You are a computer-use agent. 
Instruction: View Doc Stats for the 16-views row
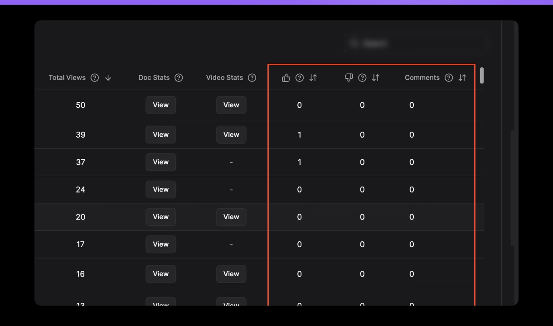pyautogui.click(x=161, y=274)
